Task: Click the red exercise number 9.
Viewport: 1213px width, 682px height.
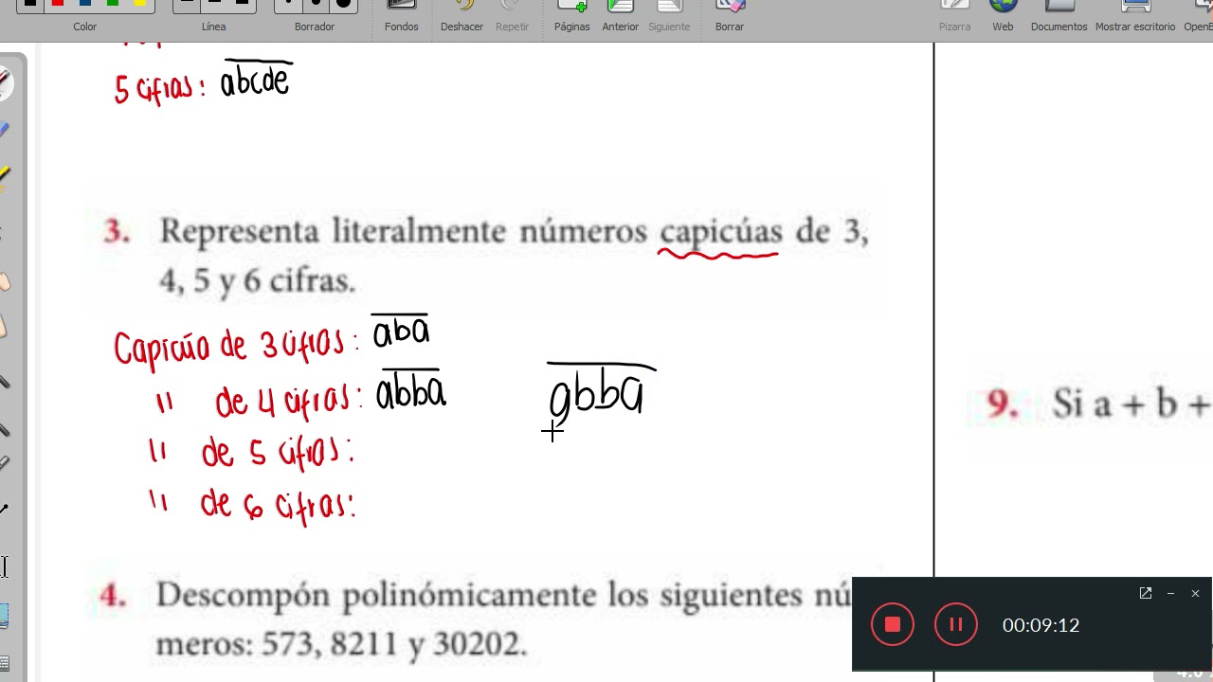Action: tap(1003, 404)
